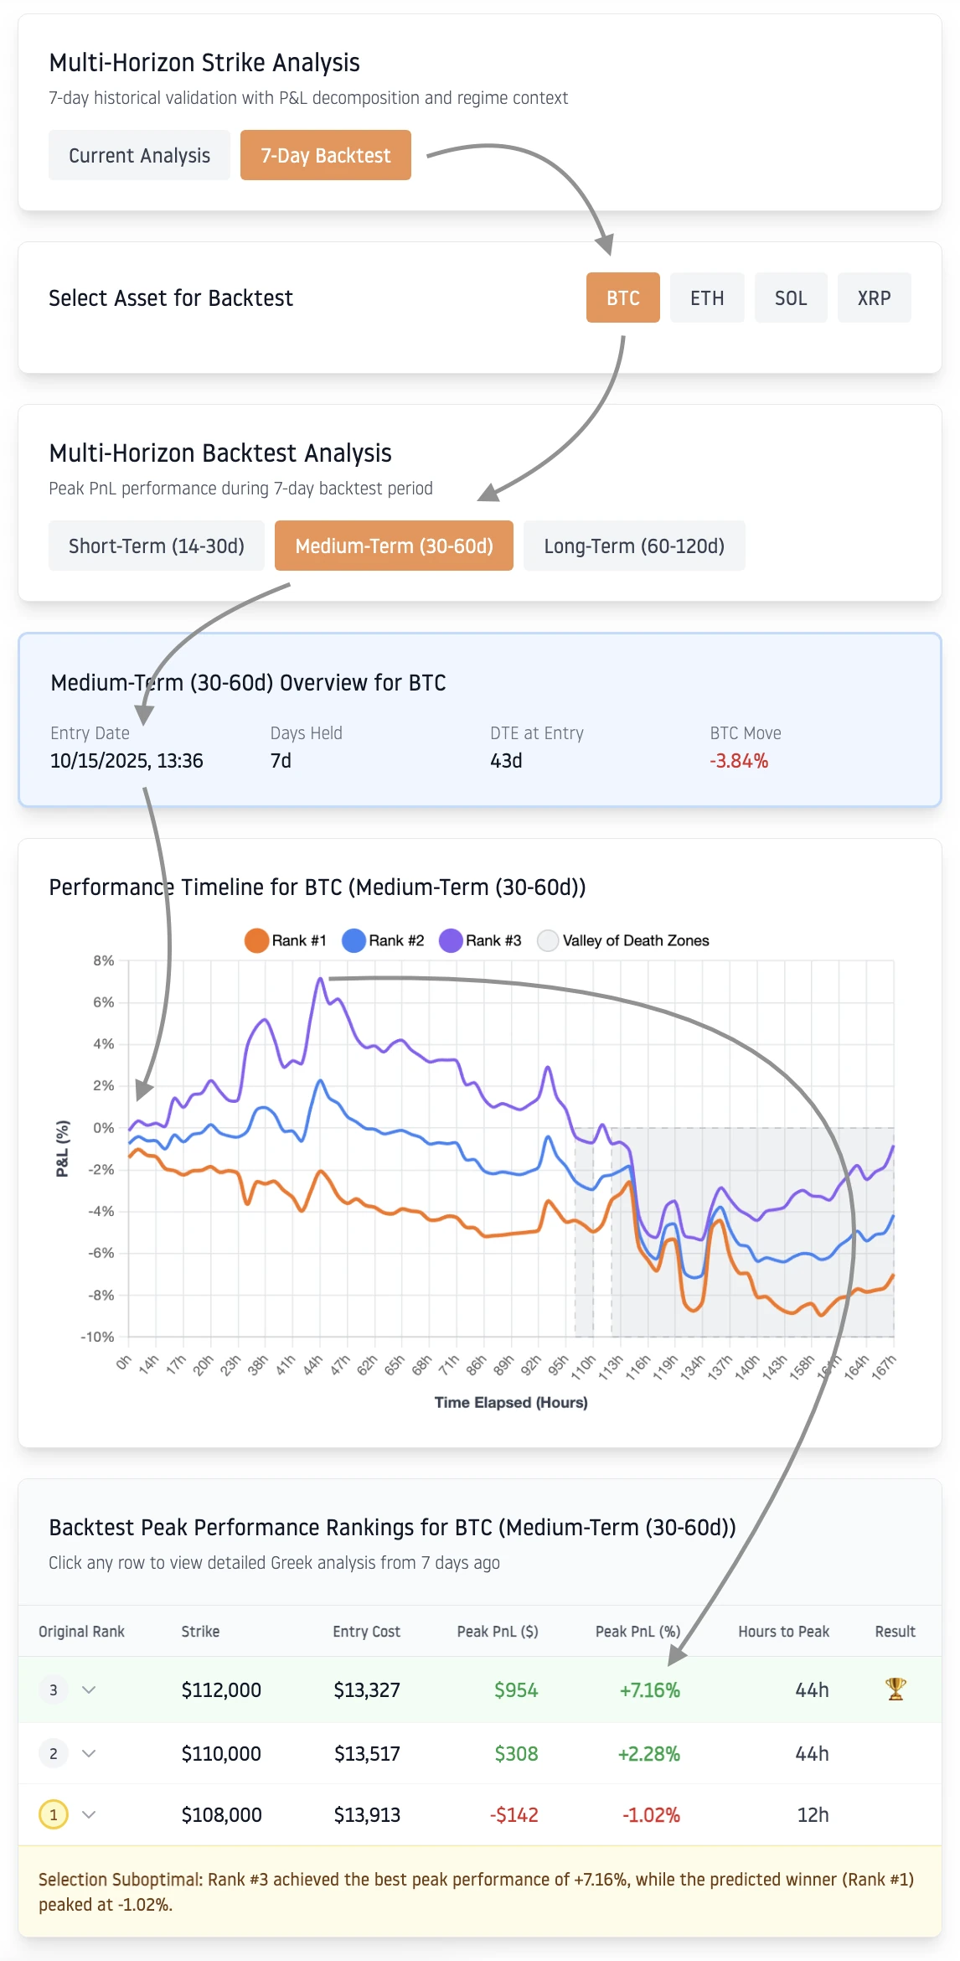The height and width of the screenshot is (1961, 960).
Task: Switch to the Current Analysis tab
Action: (139, 154)
